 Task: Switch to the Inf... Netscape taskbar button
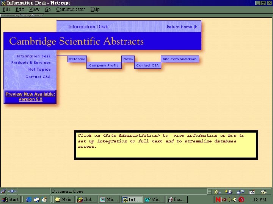[132, 199]
